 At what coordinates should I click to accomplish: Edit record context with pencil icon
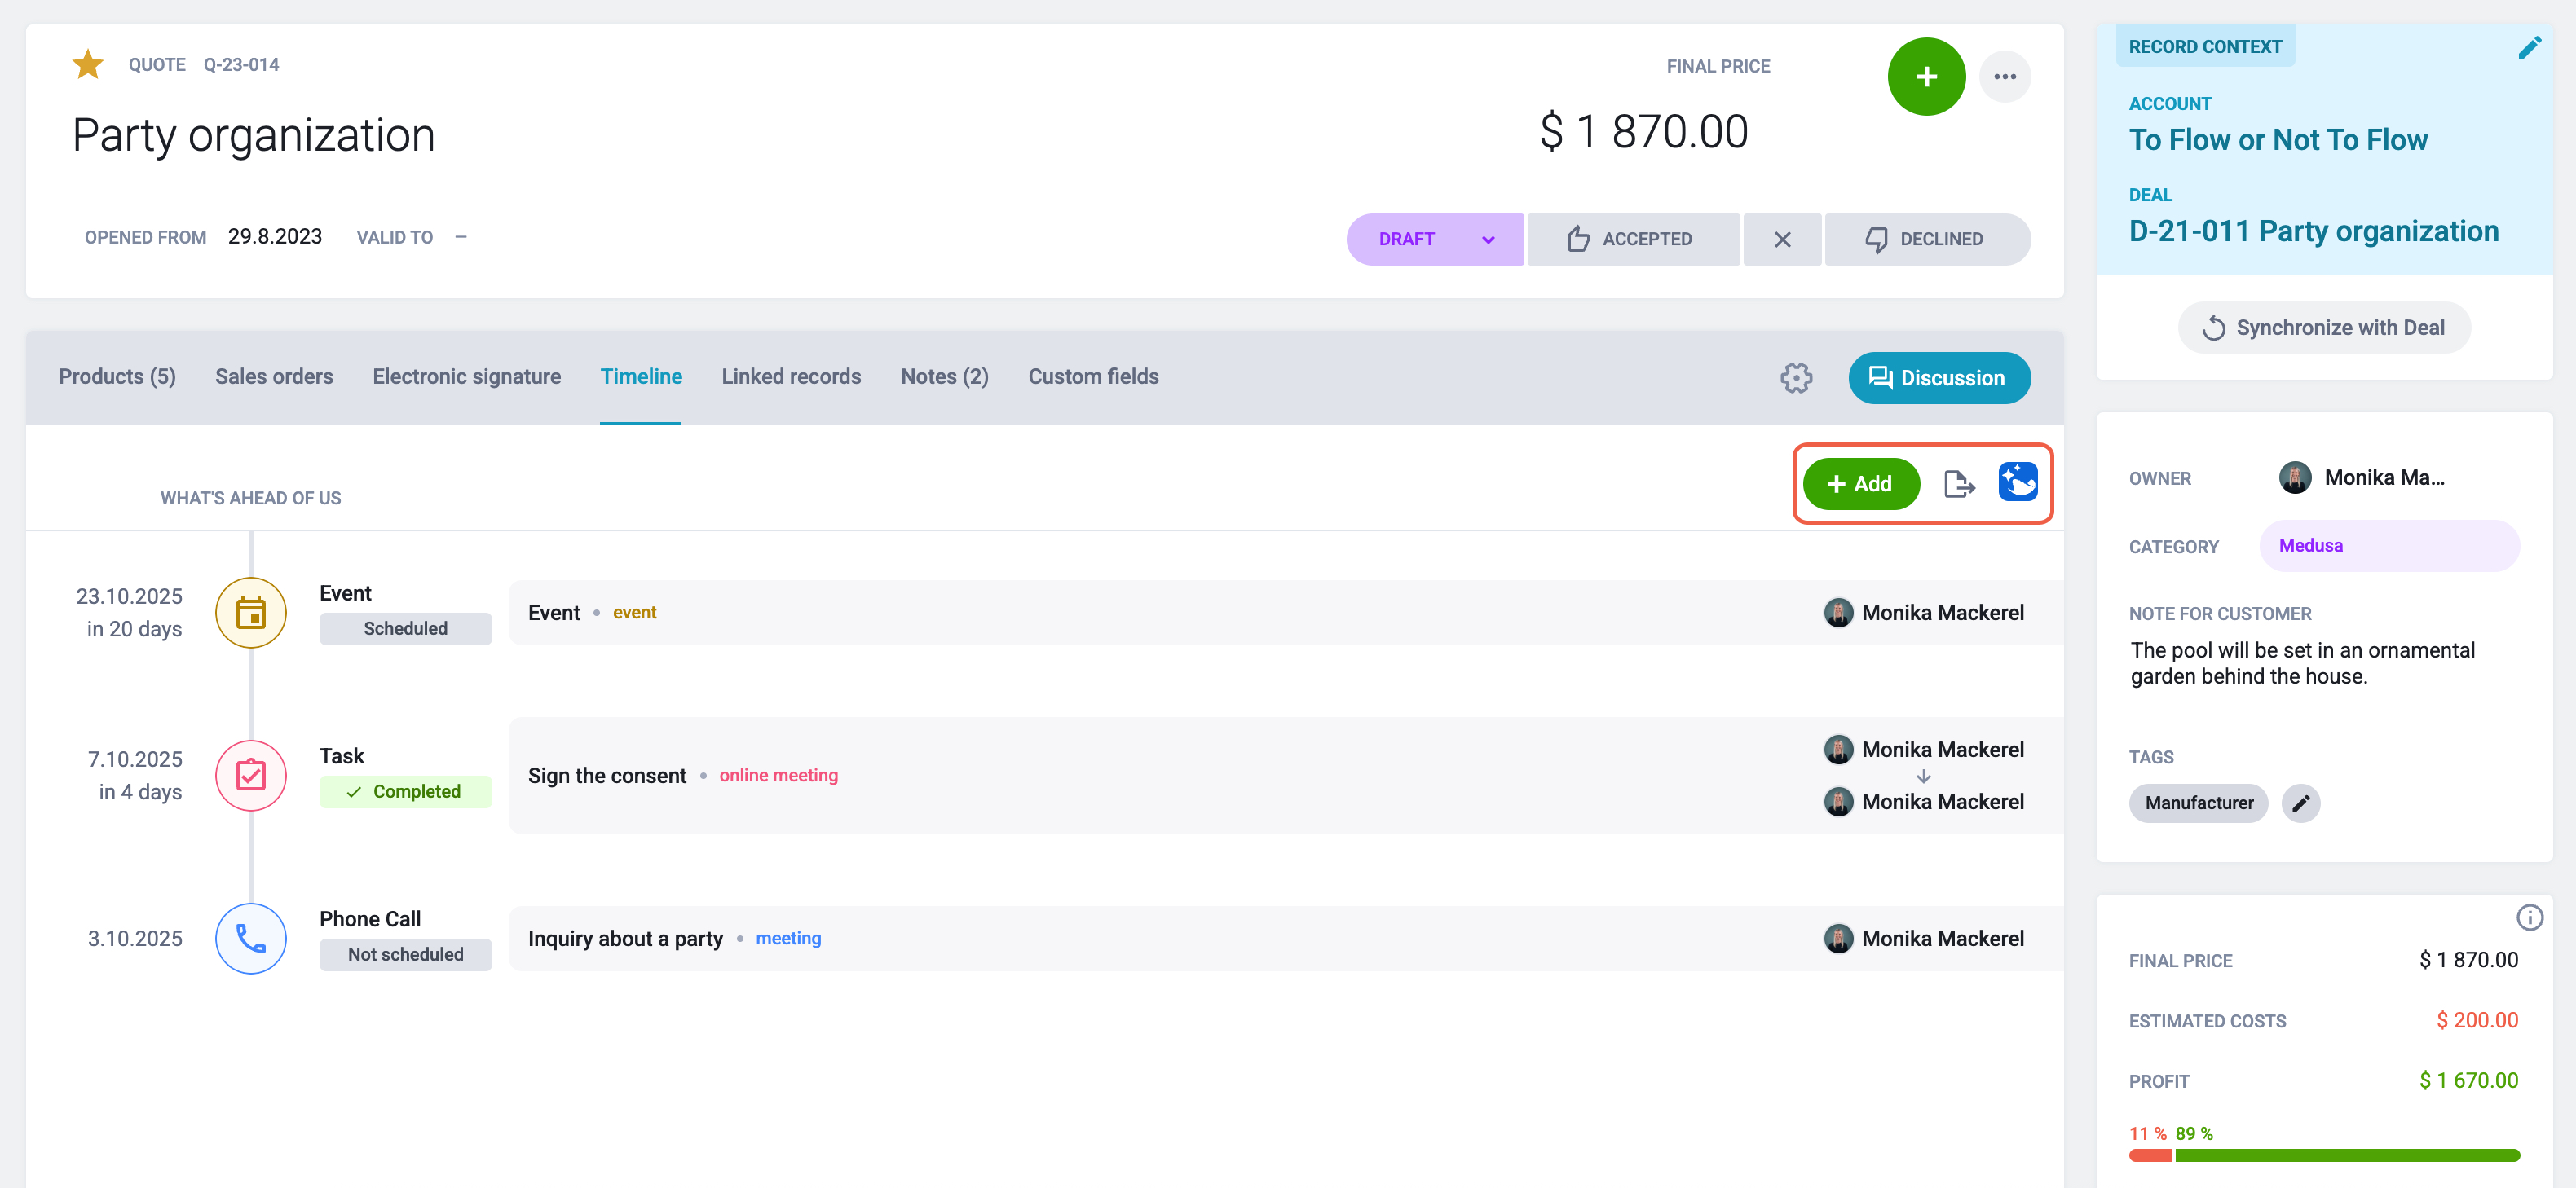(x=2529, y=48)
